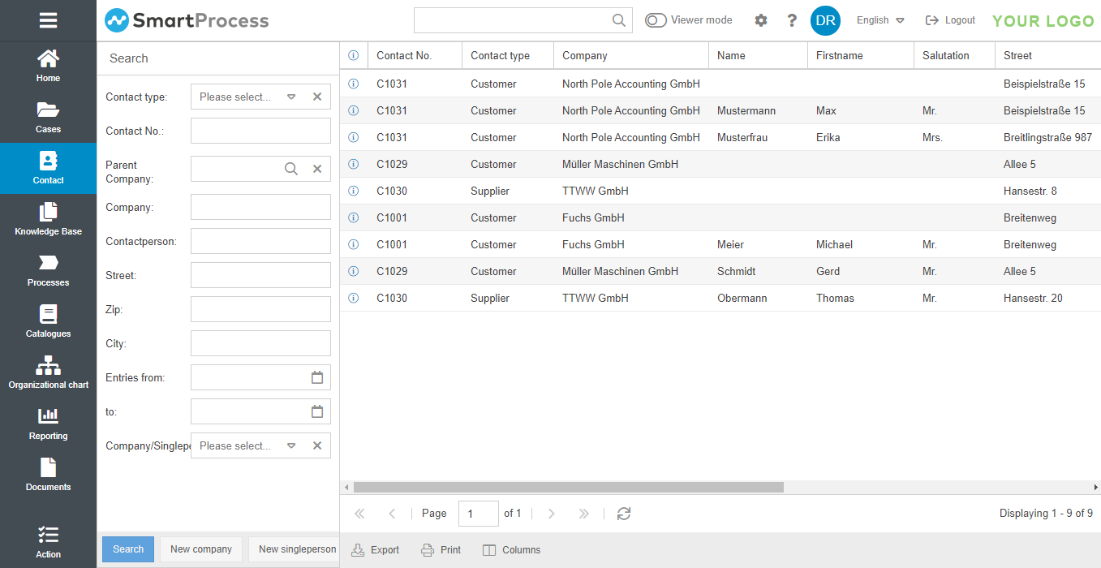
Task: Open the help question mark
Action: pyautogui.click(x=792, y=20)
